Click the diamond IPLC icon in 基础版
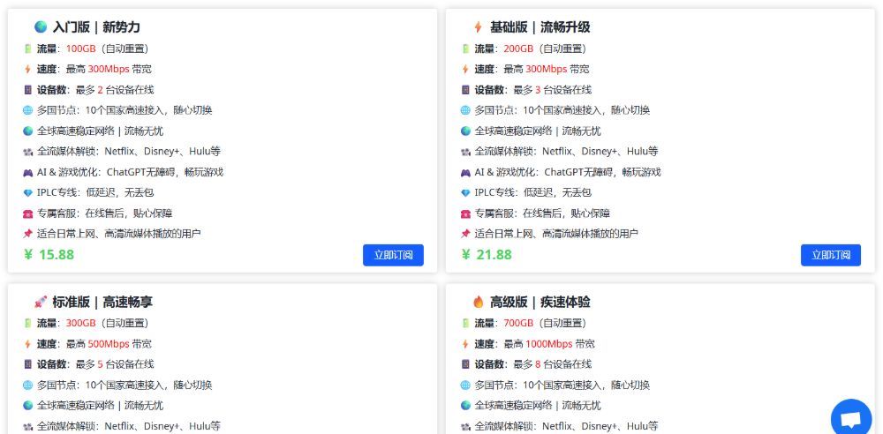Image resolution: width=883 pixels, height=434 pixels. [x=465, y=193]
